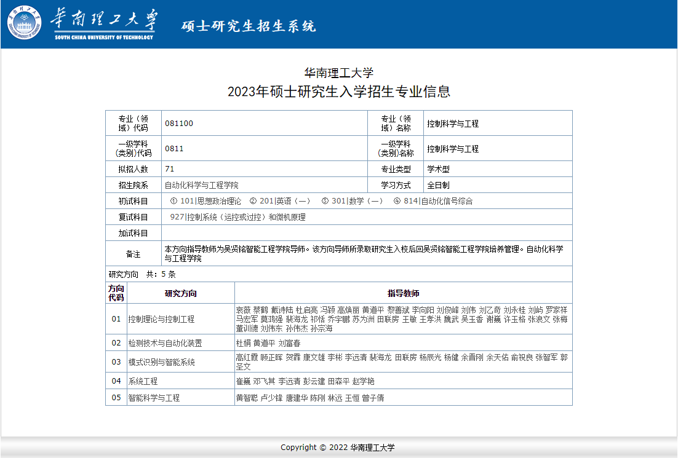This screenshot has width=678, height=458.
Task: Select 控制科学与工程 in the 一级学科(类别)名称 row
Action: click(x=453, y=149)
